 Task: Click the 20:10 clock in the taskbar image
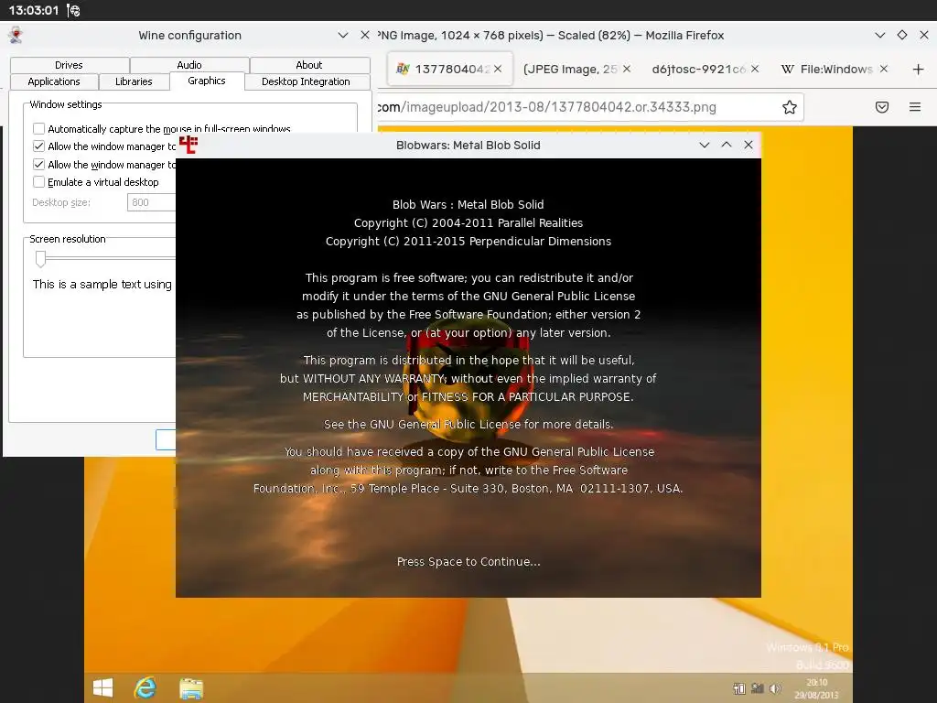(x=816, y=682)
